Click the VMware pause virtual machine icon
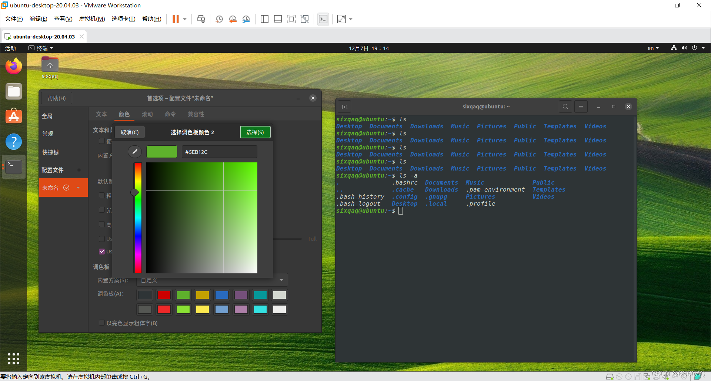This screenshot has width=711, height=381. point(176,19)
